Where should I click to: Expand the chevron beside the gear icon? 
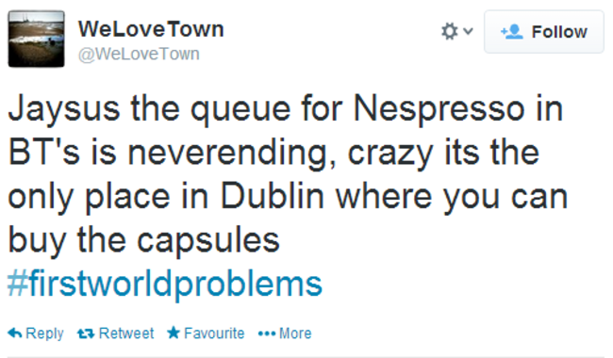click(x=468, y=30)
